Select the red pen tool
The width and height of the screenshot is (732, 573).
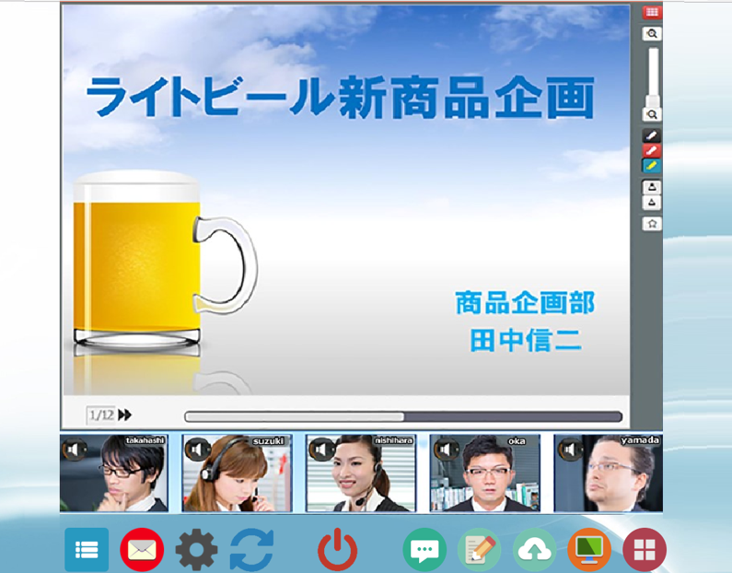652,150
